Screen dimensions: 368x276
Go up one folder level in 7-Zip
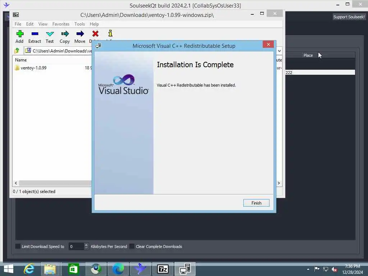pyautogui.click(x=17, y=50)
